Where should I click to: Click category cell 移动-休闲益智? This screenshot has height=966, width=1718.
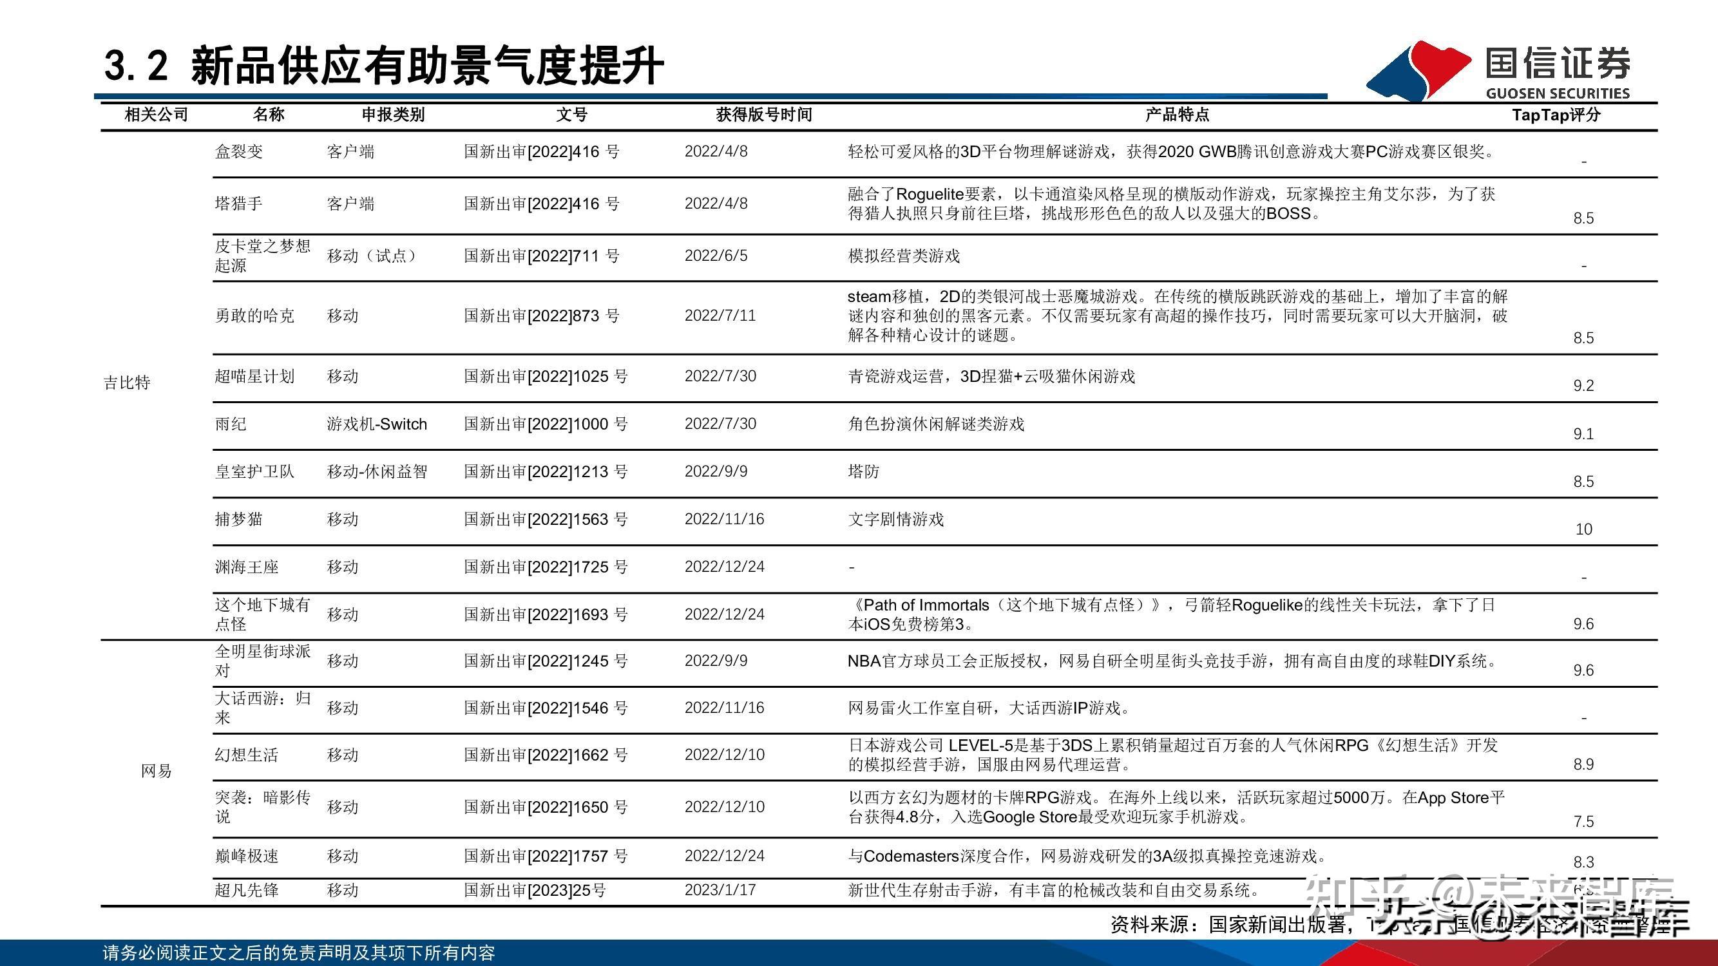(377, 471)
